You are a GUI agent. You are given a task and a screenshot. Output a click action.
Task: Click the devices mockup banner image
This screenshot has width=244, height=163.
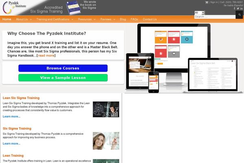184,58
